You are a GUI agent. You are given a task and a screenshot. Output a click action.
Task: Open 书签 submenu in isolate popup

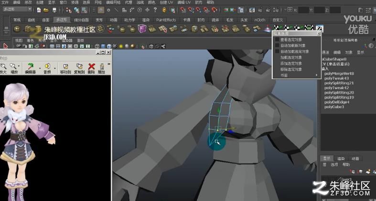tap(297, 75)
